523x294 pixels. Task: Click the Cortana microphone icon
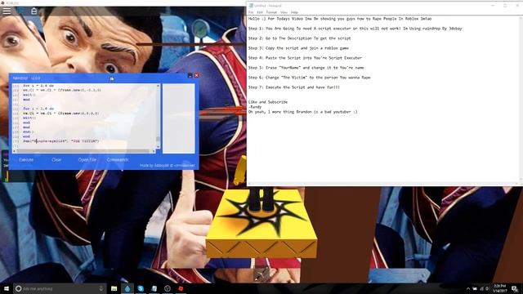pyautogui.click(x=101, y=288)
